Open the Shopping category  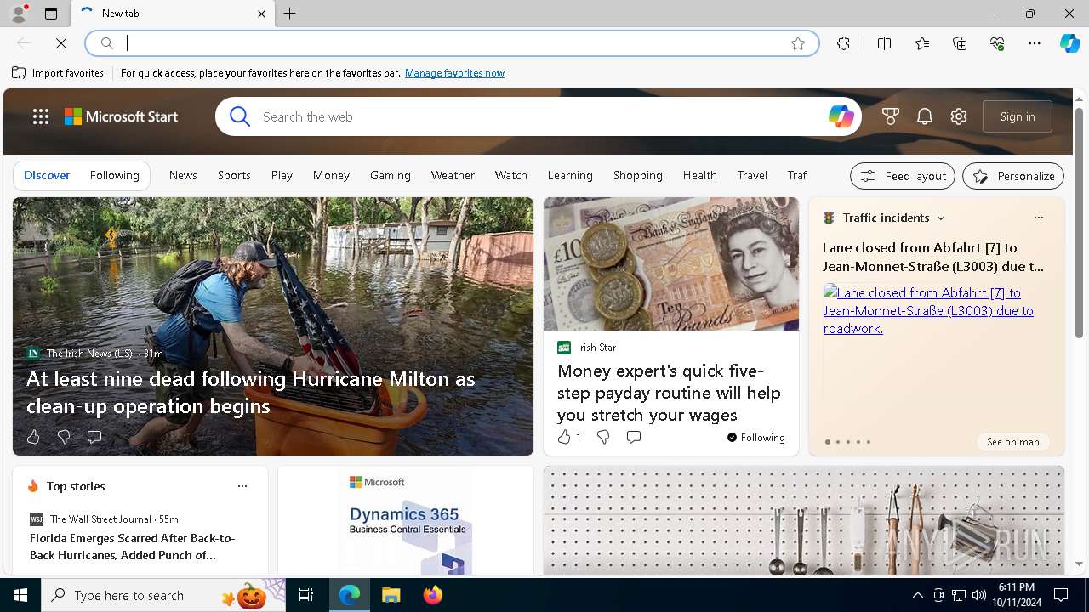point(638,175)
